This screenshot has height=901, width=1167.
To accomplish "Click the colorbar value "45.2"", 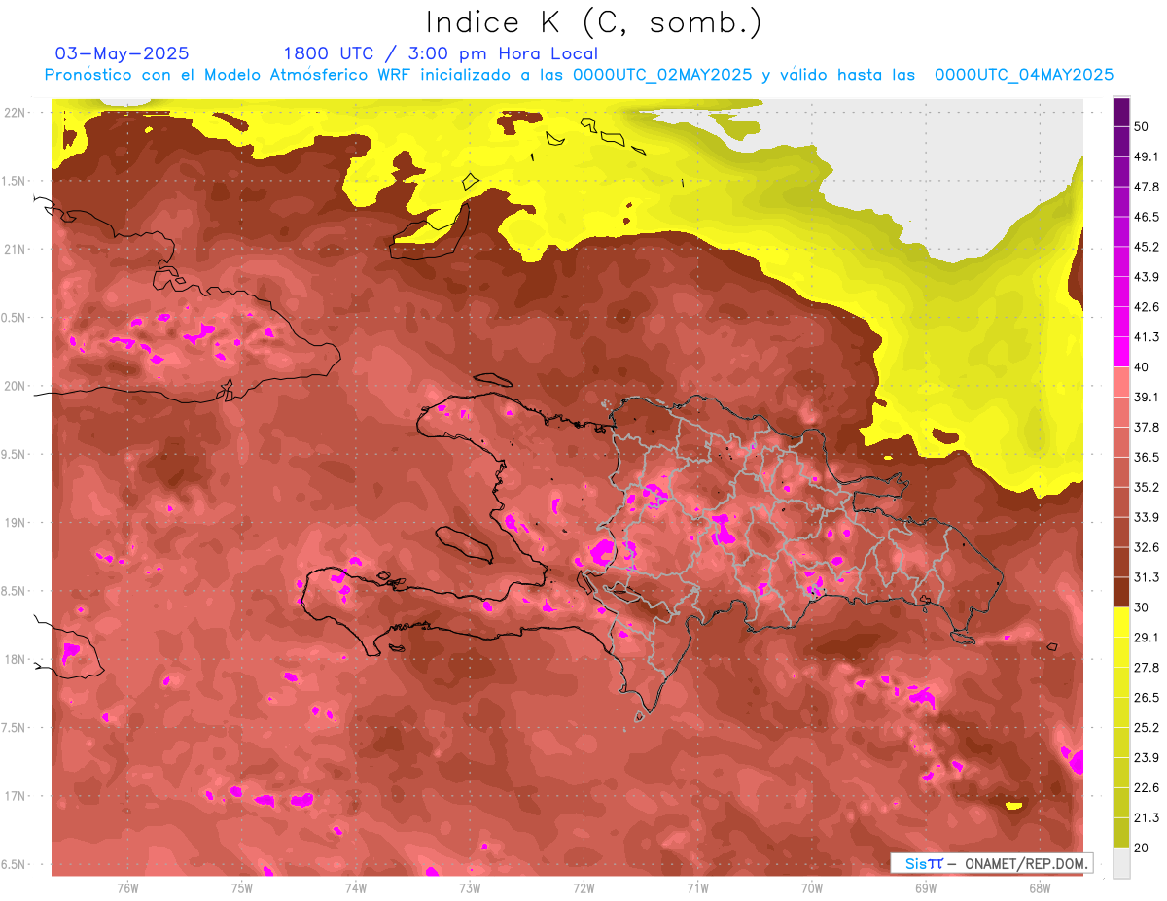I will 1146,247.
